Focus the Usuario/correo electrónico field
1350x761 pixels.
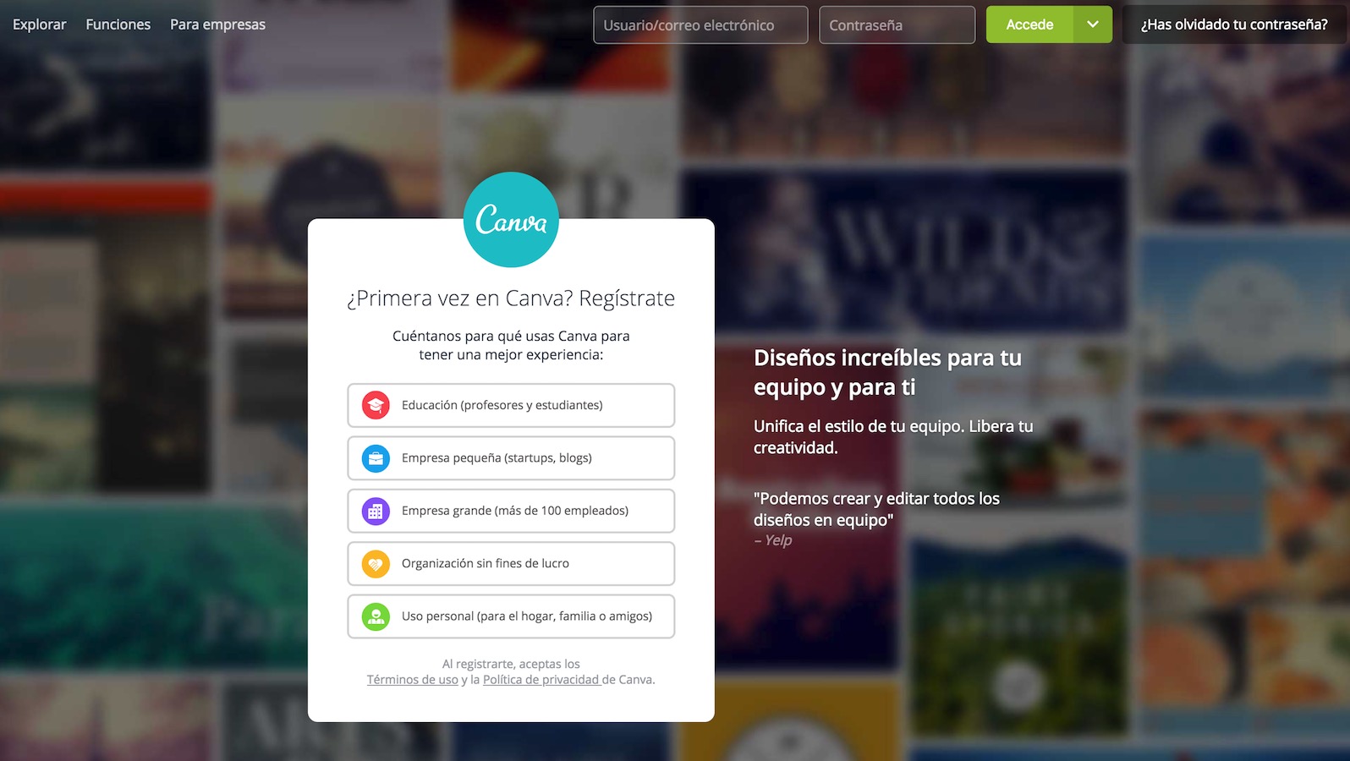pyautogui.click(x=700, y=25)
